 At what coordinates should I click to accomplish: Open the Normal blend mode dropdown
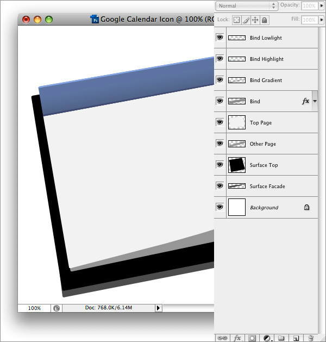(x=246, y=5)
